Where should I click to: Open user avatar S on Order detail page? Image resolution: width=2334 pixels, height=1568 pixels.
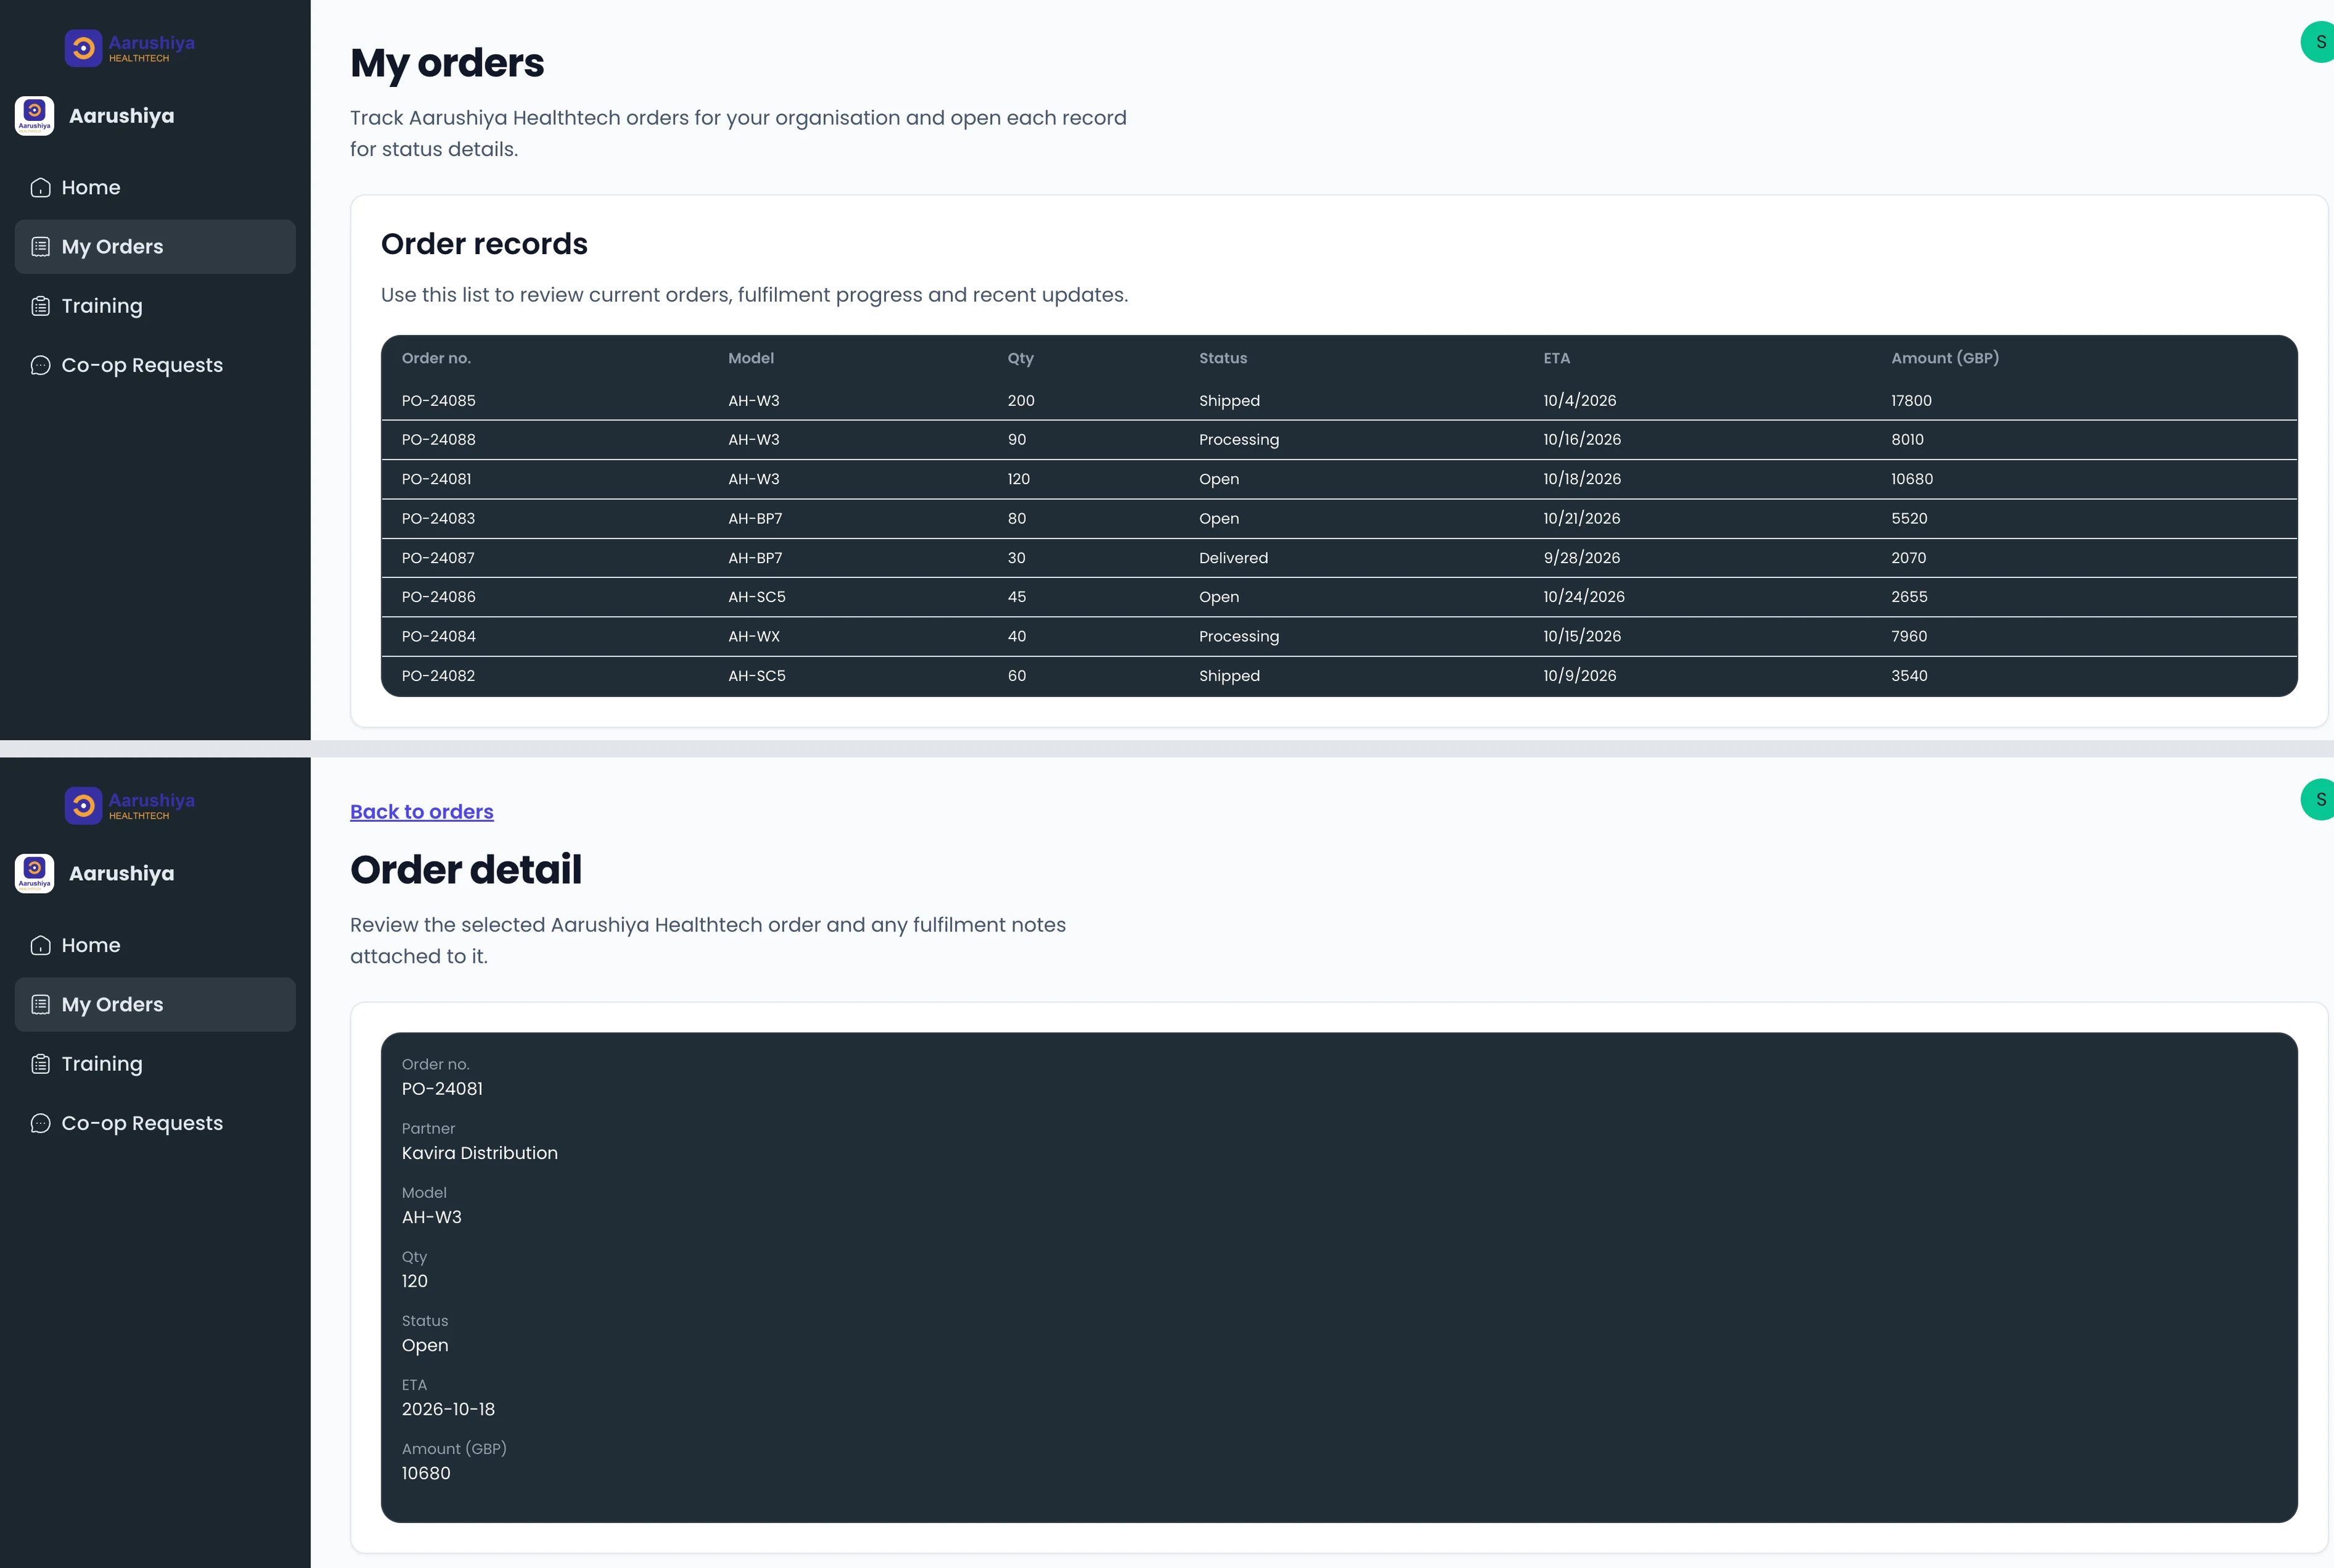coord(2319,800)
